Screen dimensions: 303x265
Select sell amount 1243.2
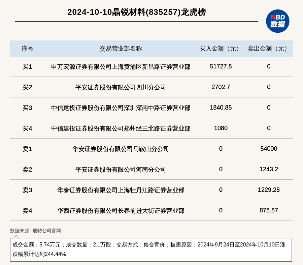click(x=269, y=169)
